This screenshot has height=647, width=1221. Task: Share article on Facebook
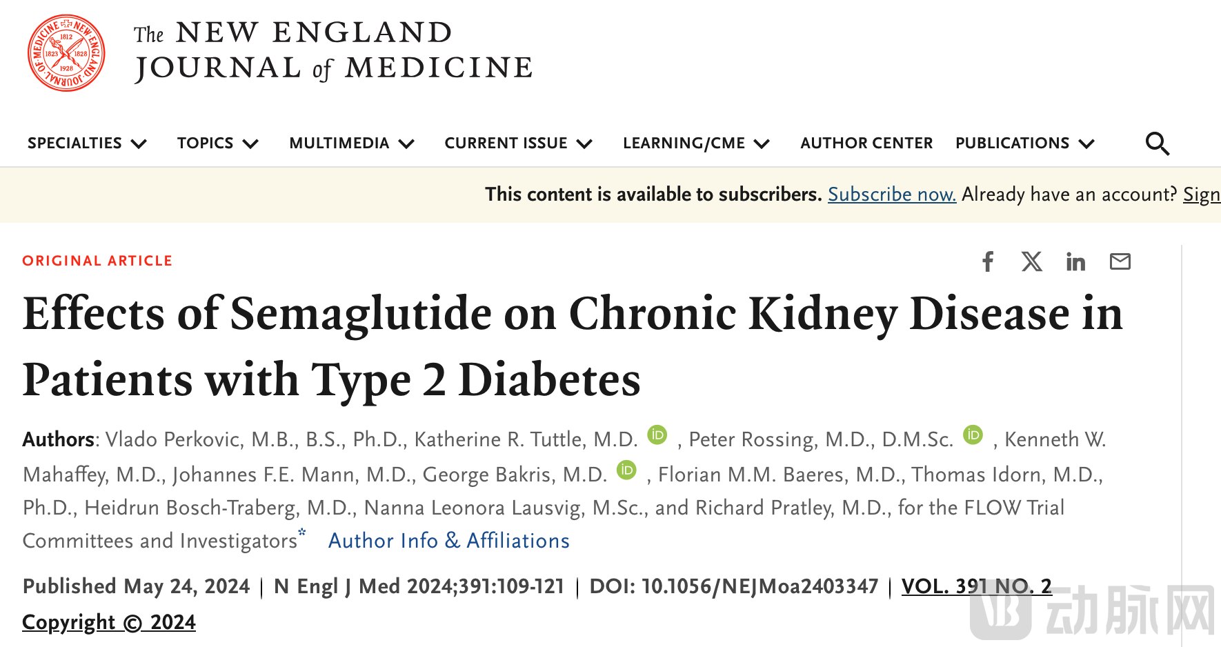tap(988, 261)
